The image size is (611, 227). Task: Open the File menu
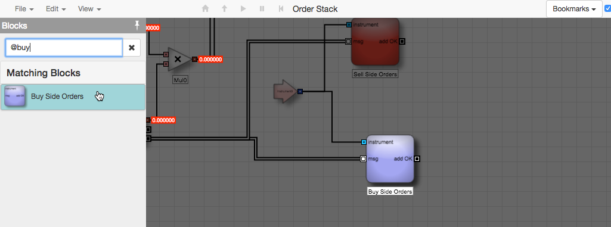coord(24,8)
